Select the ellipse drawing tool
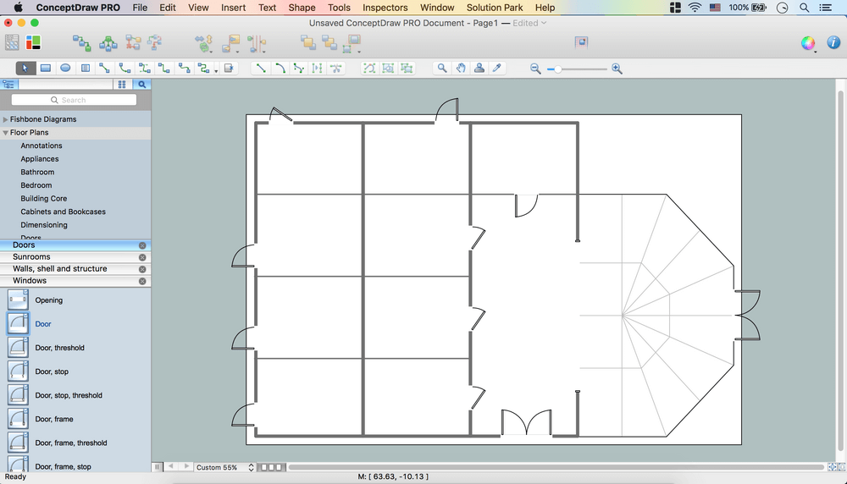The width and height of the screenshot is (847, 484). tap(65, 69)
